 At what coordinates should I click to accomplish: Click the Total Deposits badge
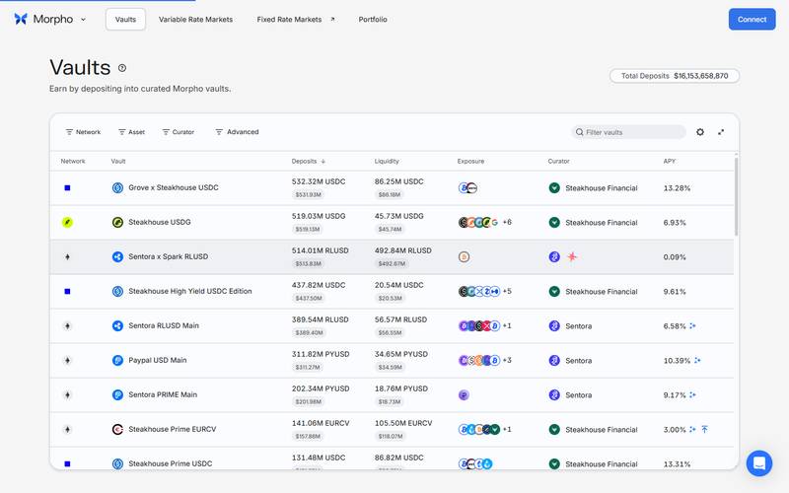tap(675, 76)
